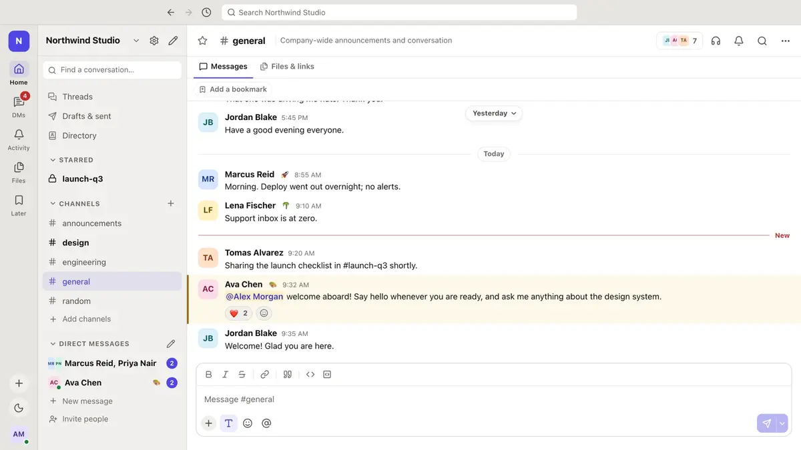Toggle italic formatting
This screenshot has height=450, width=801.
[x=225, y=375]
